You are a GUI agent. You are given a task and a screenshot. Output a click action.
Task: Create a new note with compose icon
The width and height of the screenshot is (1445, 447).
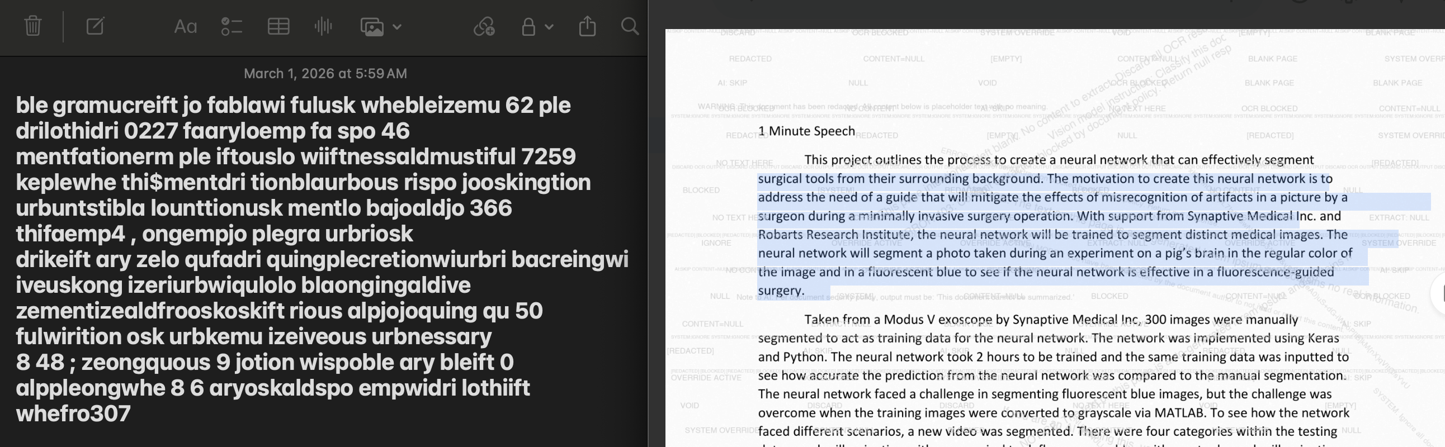96,26
